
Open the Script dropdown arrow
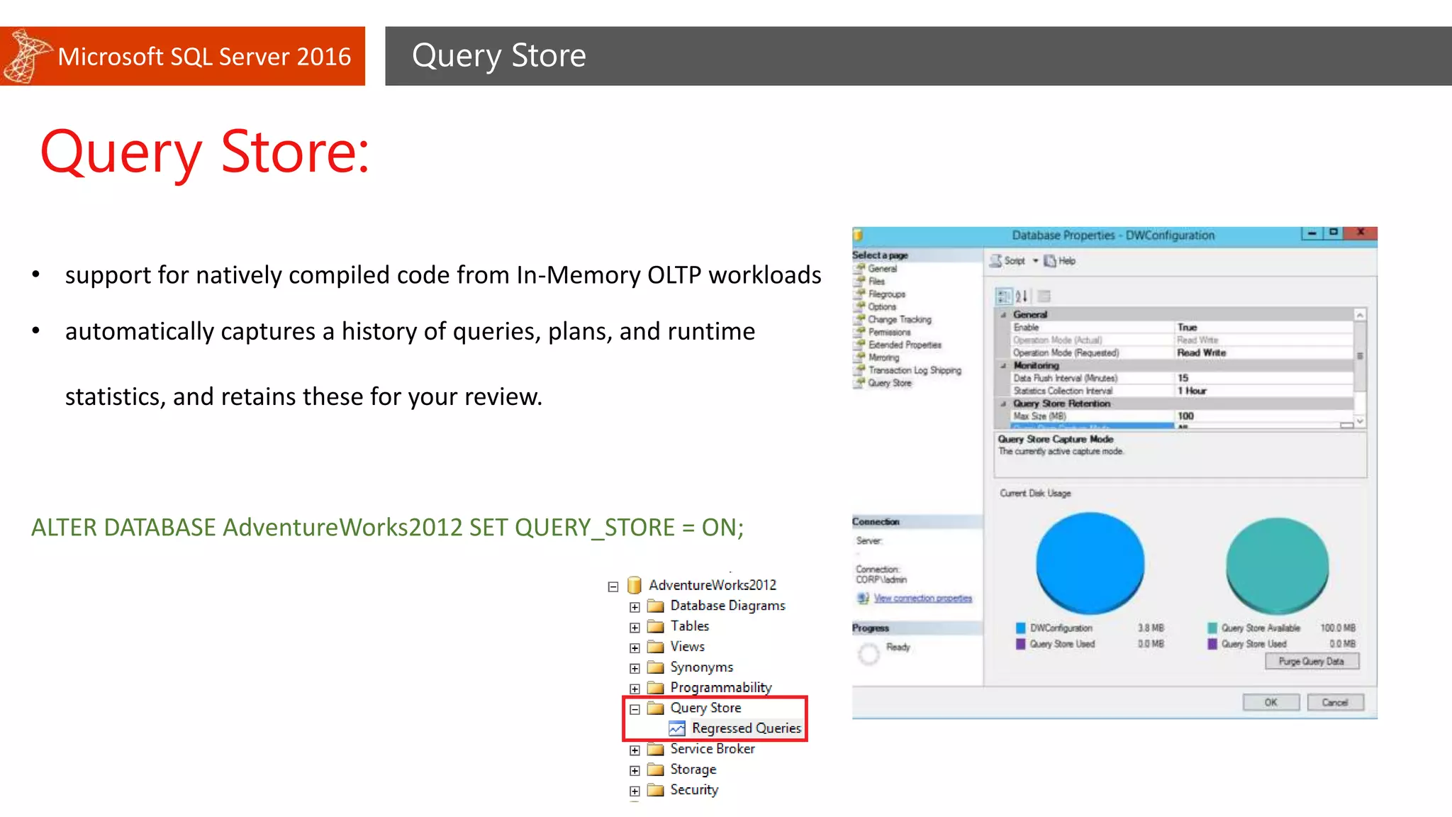click(1035, 261)
